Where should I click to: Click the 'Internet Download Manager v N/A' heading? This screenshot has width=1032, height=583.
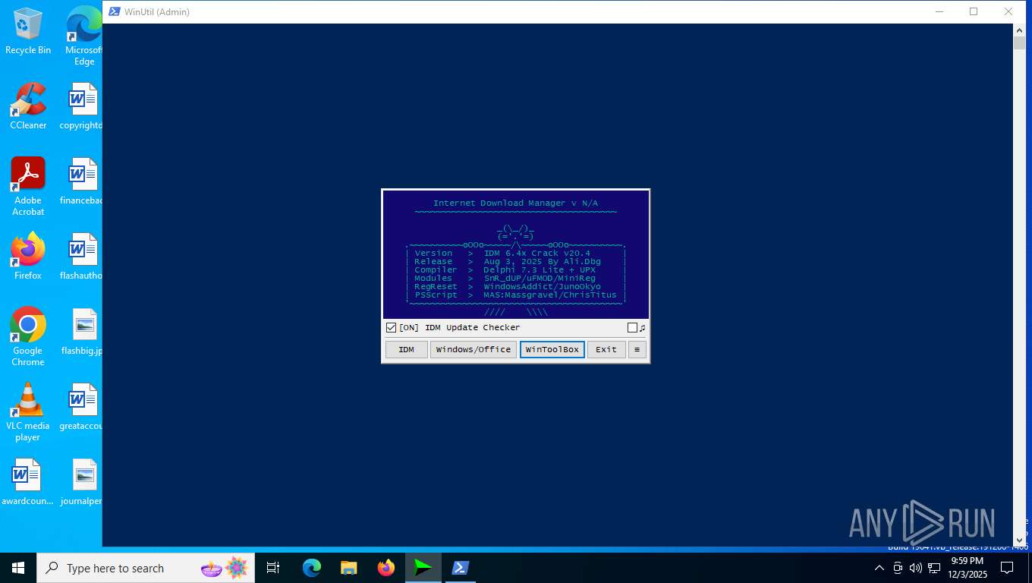click(515, 203)
